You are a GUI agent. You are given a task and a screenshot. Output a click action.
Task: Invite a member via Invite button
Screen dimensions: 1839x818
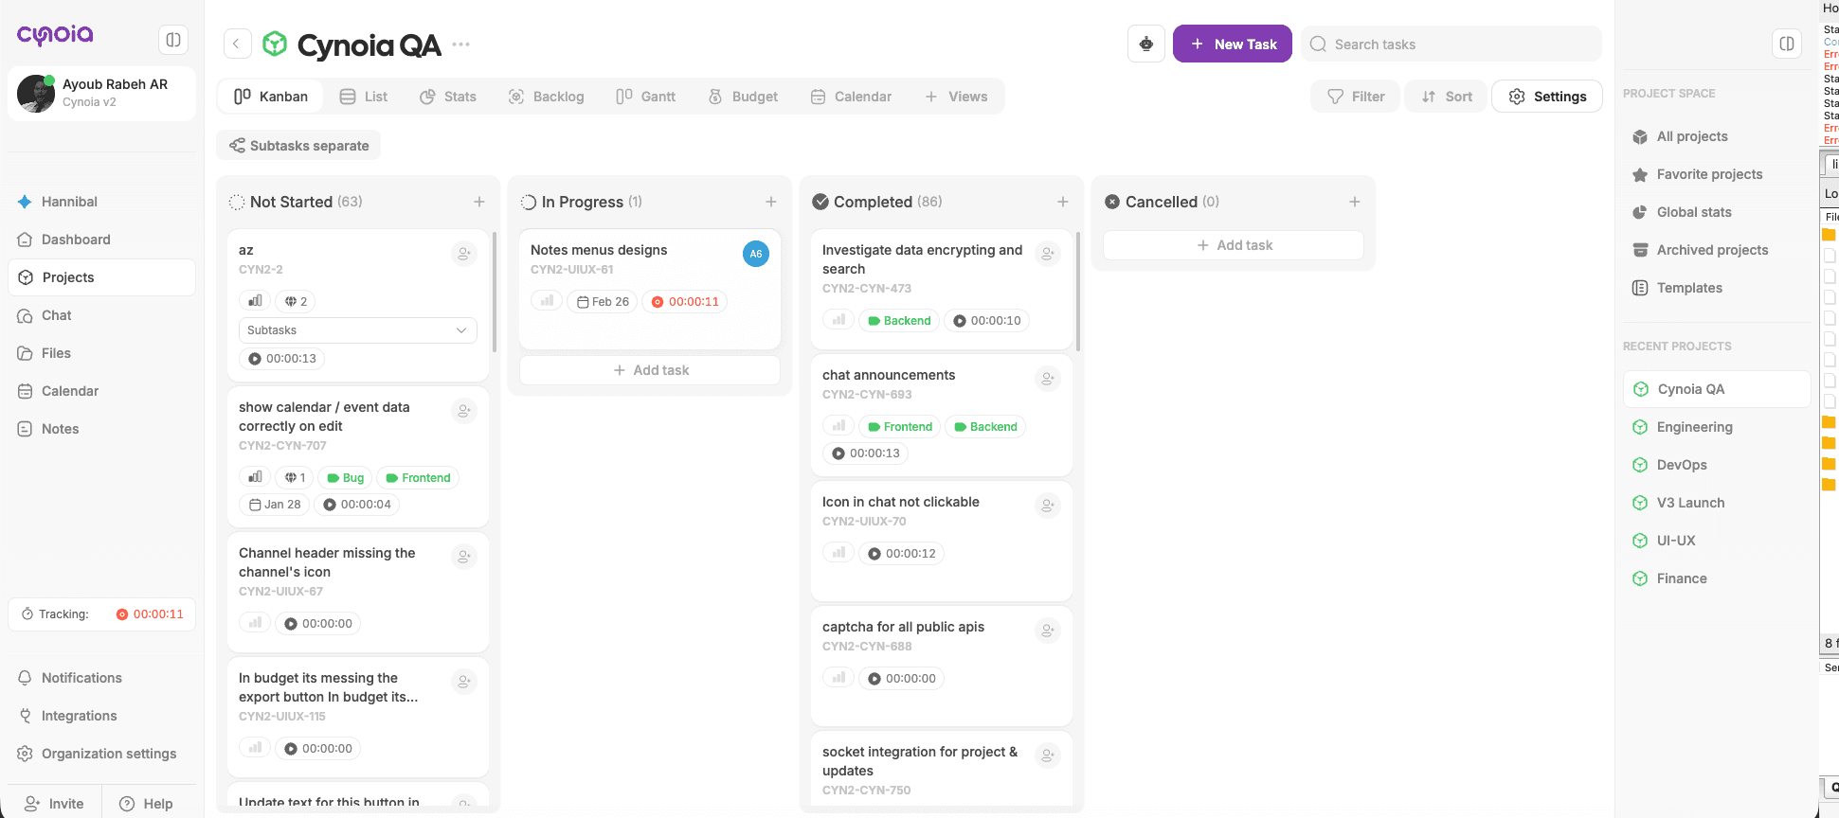point(55,804)
